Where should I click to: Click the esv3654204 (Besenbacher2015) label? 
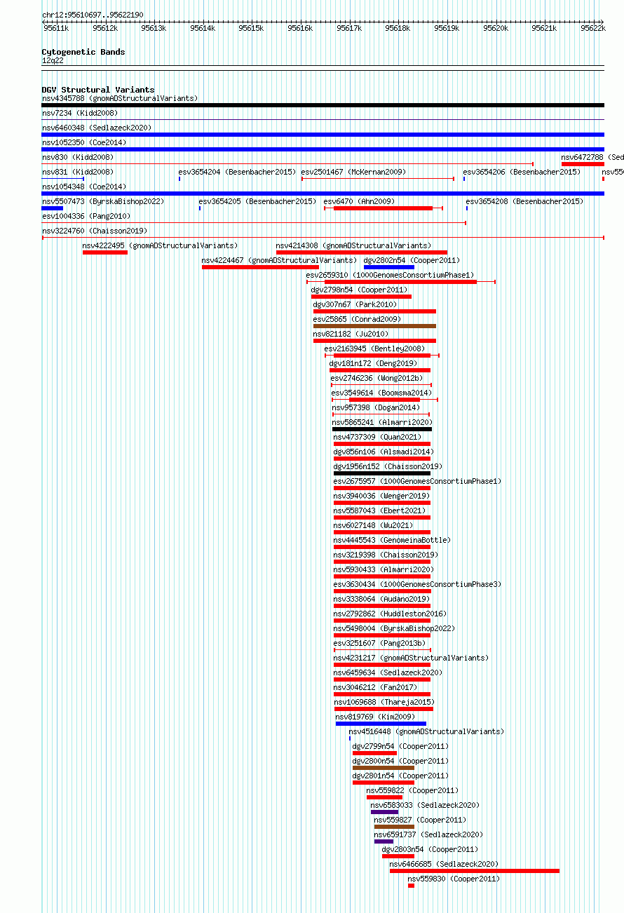point(237,172)
